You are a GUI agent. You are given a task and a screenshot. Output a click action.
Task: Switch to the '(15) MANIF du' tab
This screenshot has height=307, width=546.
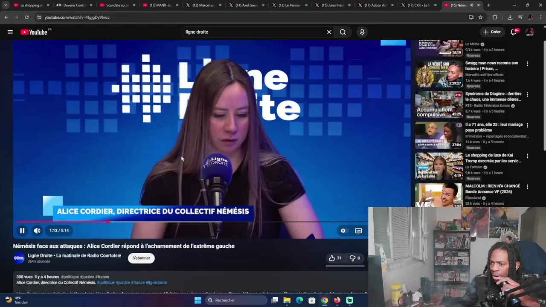tap(160, 5)
